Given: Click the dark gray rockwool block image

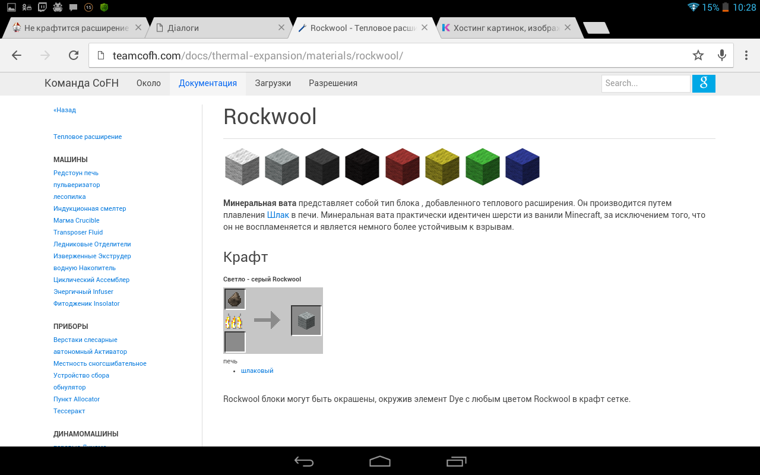Looking at the screenshot, I should click(x=322, y=167).
